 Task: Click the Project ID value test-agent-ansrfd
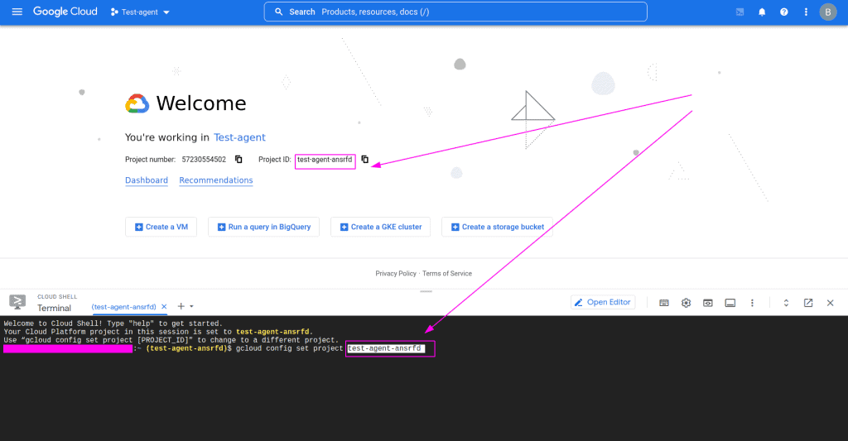click(x=325, y=160)
